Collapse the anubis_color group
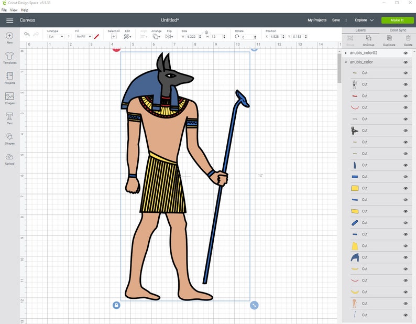The width and height of the screenshot is (416, 324). pyautogui.click(x=346, y=62)
